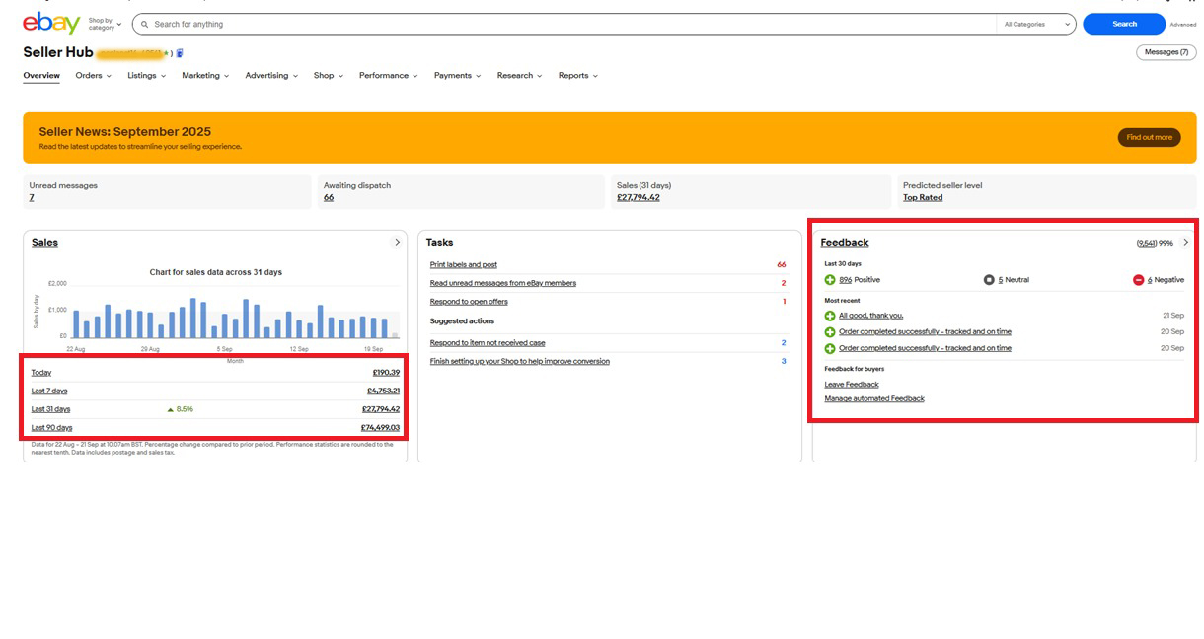
Task: Switch to the Overview tab
Action: 41,75
